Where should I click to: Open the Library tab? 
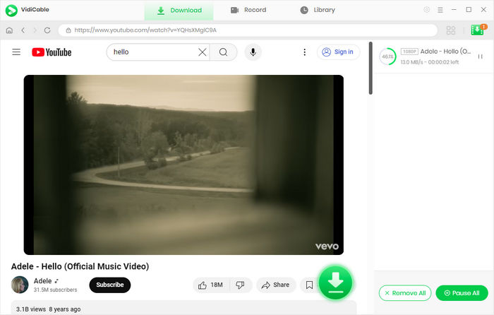click(x=318, y=10)
